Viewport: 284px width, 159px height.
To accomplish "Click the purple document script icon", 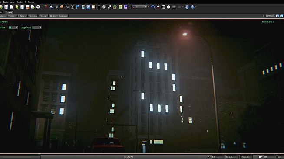I will click(x=125, y=7).
